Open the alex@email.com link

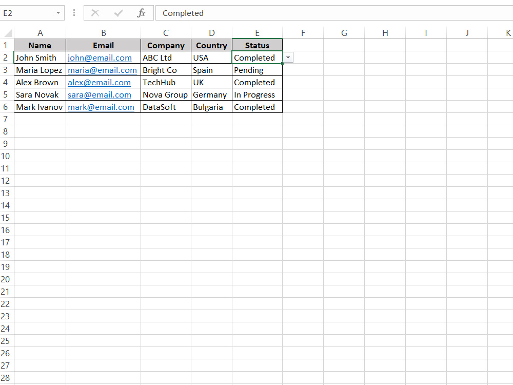click(99, 83)
